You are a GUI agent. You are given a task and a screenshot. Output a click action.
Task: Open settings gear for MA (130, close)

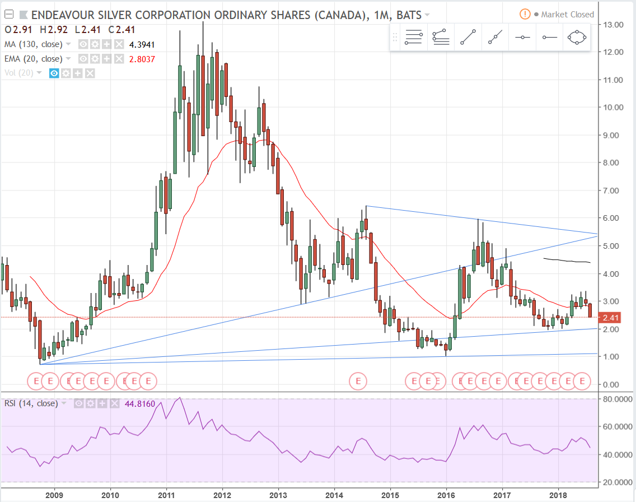(x=95, y=44)
